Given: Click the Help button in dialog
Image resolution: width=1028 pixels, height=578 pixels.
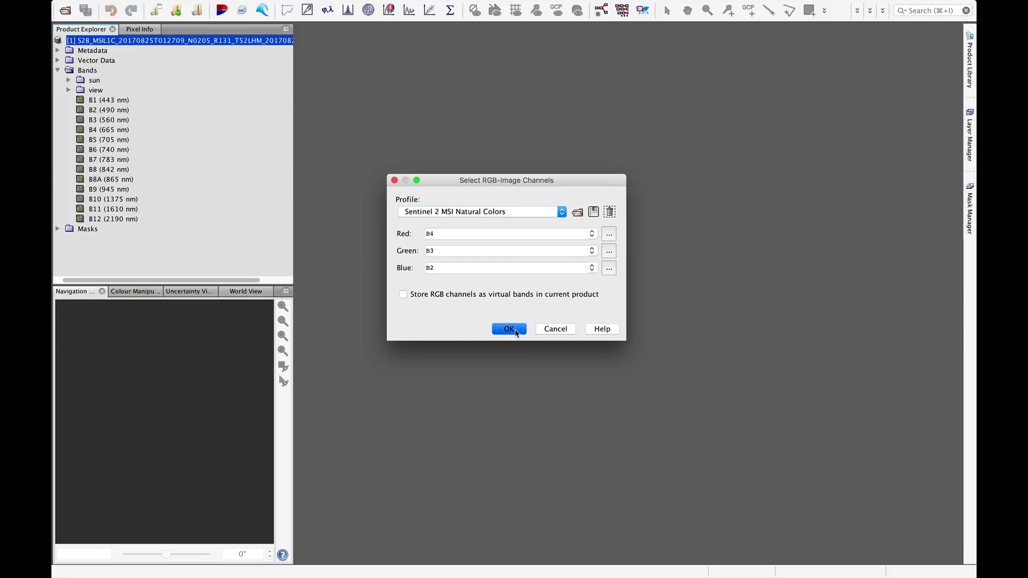Looking at the screenshot, I should click(x=602, y=328).
